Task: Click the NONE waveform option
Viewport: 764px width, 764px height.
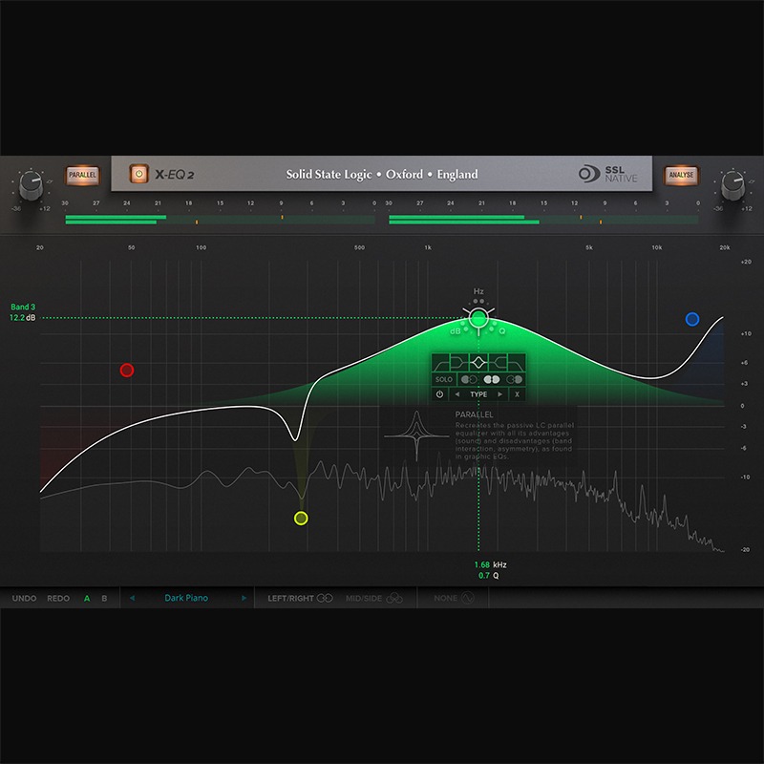Action: pyautogui.click(x=454, y=598)
